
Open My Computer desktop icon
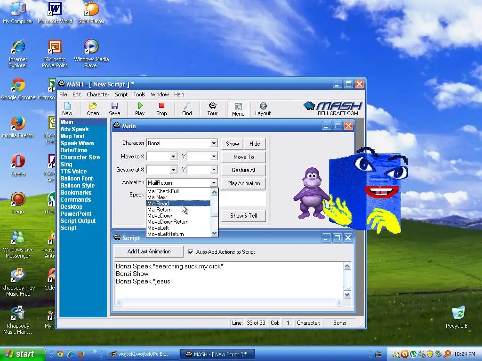pyautogui.click(x=18, y=13)
